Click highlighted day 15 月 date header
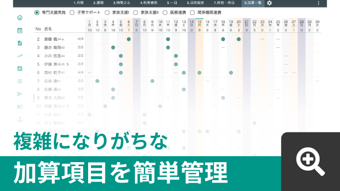This screenshot has height=191, width=340. point(199,23)
